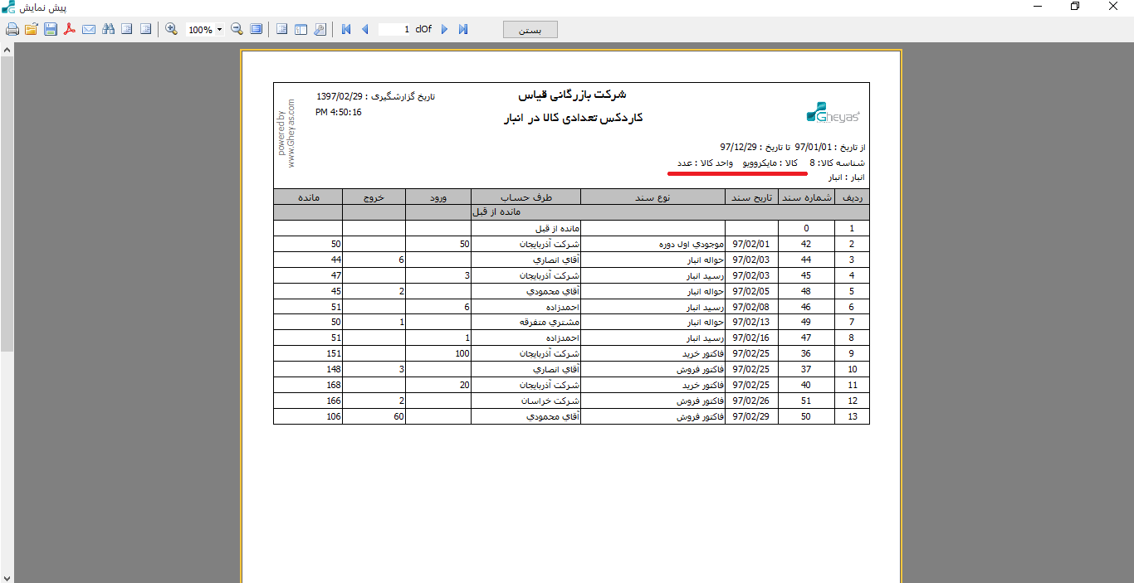Click the powered by www.Gheyas.com text
Screen dimensions: 1134x583
(x=286, y=133)
